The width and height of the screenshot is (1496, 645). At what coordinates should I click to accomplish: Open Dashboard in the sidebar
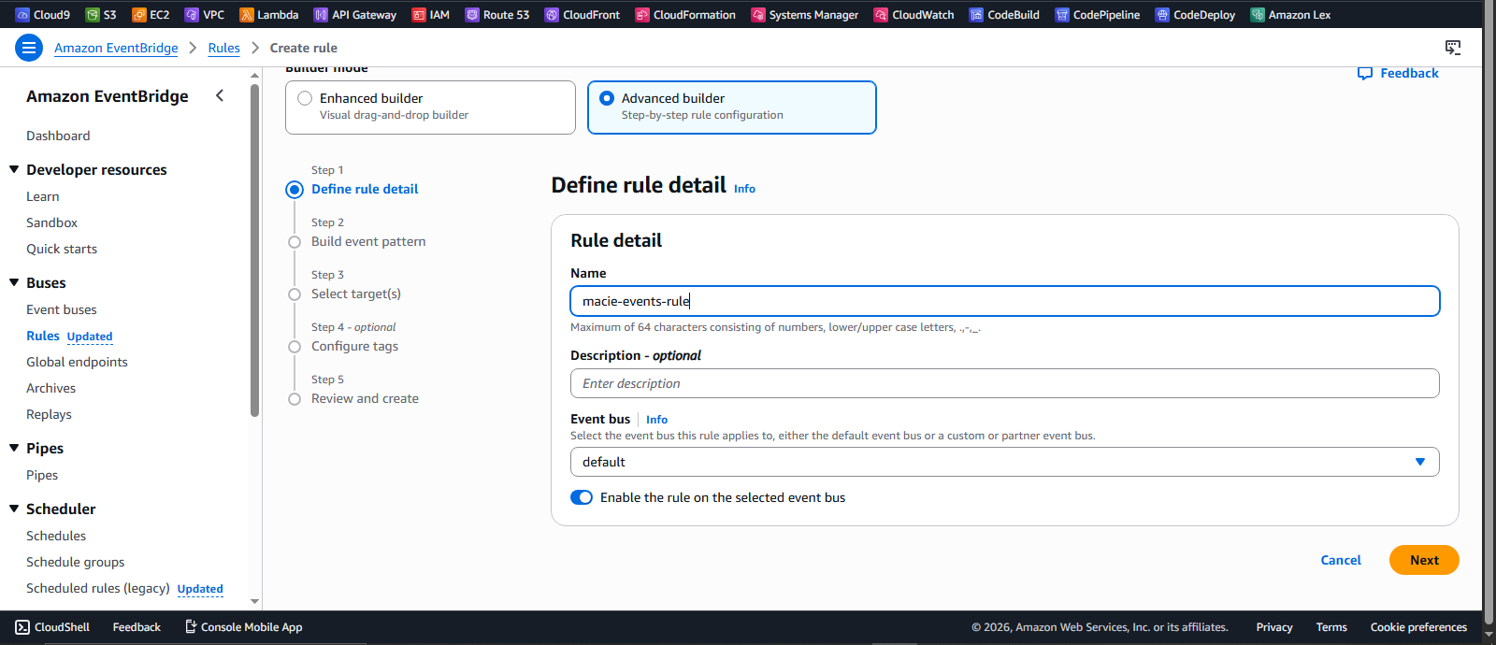pos(58,136)
